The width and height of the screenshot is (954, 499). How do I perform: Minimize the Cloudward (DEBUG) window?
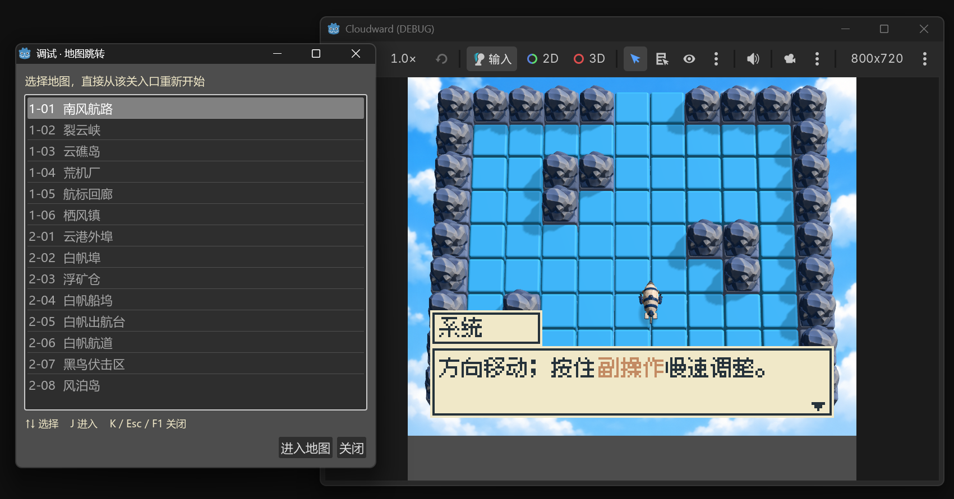pos(846,29)
